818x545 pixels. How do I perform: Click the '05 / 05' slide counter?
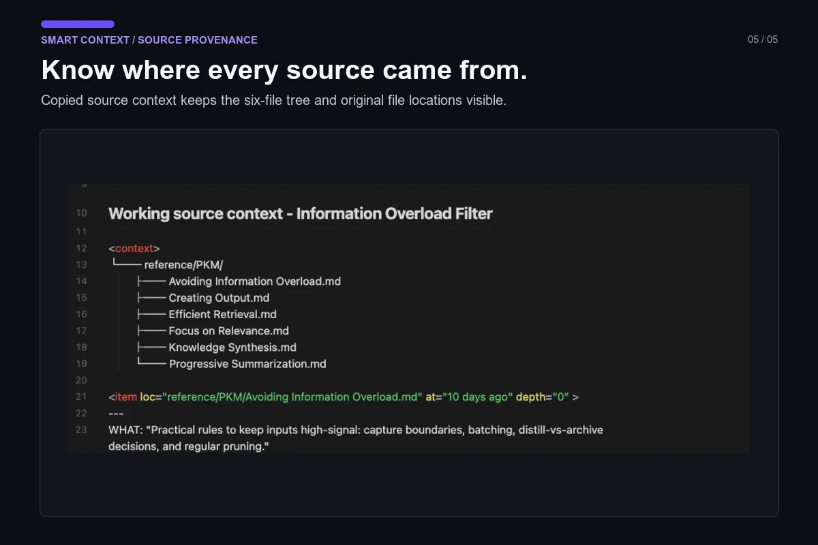click(763, 40)
